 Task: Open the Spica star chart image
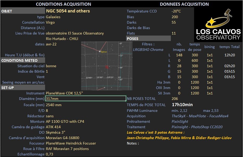click(107, 66)
